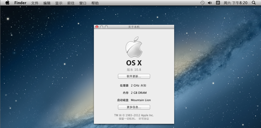Open the input method menu icon
Image resolution: width=261 pixels, height=128 pixels.
pyautogui.click(x=218, y=3)
